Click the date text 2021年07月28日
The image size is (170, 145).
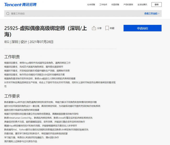[x=41, y=42]
